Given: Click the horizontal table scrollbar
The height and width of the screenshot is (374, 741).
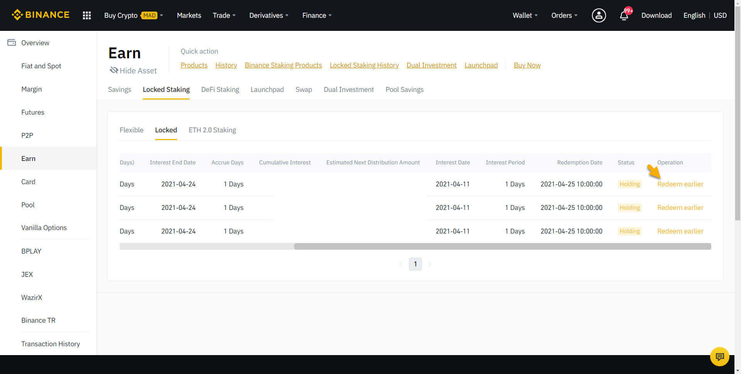Looking at the screenshot, I should pos(502,246).
